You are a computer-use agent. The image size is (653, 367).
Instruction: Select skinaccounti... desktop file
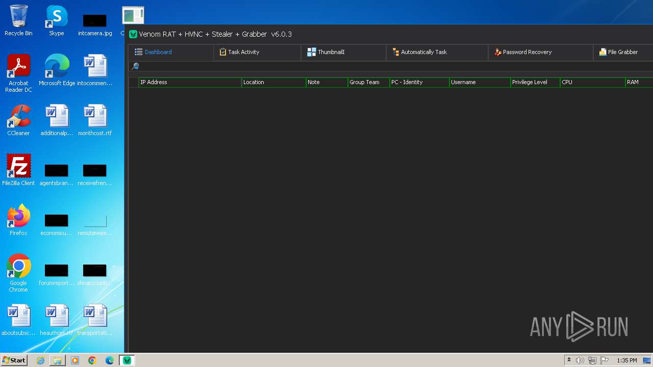(x=95, y=275)
